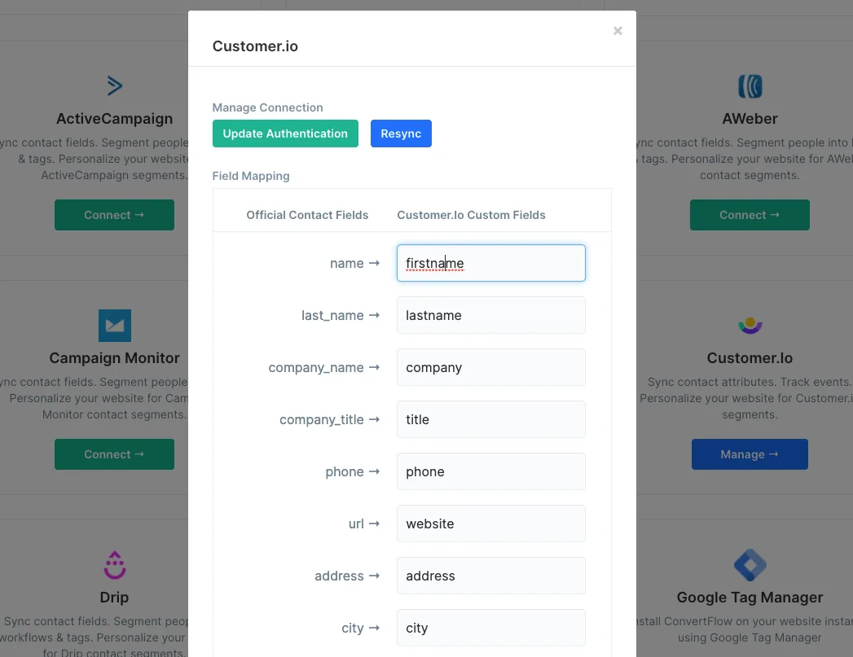Click the 'Manage Connection' section label
The image size is (853, 657).
pyautogui.click(x=268, y=107)
